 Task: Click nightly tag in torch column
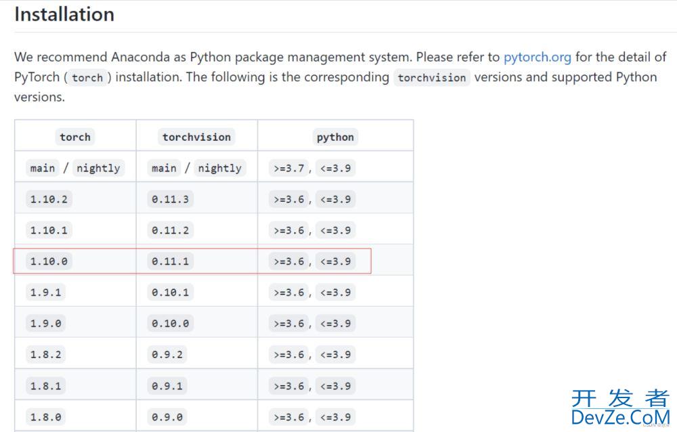coord(98,168)
